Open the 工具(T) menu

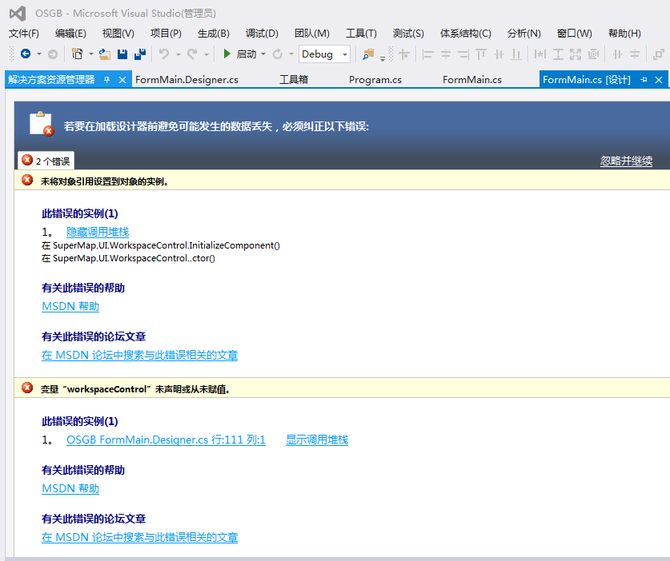coord(361,34)
